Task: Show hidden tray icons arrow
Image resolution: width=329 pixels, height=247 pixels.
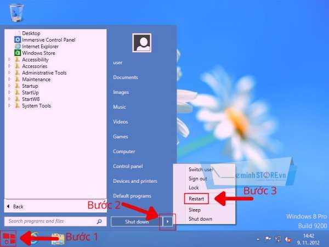Action: coord(258,239)
